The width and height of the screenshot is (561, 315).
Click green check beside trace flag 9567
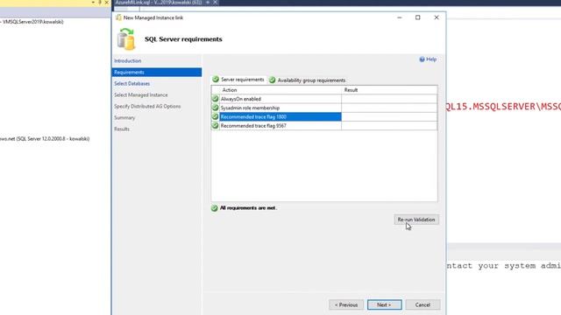click(x=215, y=125)
